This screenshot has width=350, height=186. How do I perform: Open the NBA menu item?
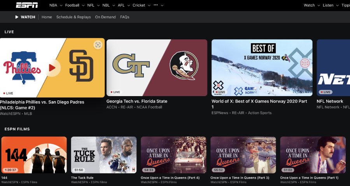tap(53, 5)
